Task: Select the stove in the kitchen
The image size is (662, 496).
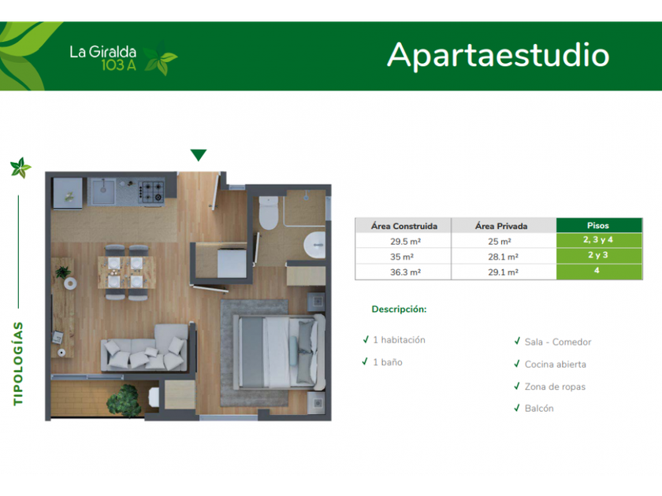Action: coord(151,190)
